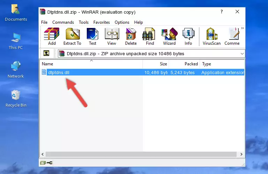This screenshot has width=268, height=174.
Task: Click the WinRAR title bar help question mark
Action: pos(222,12)
